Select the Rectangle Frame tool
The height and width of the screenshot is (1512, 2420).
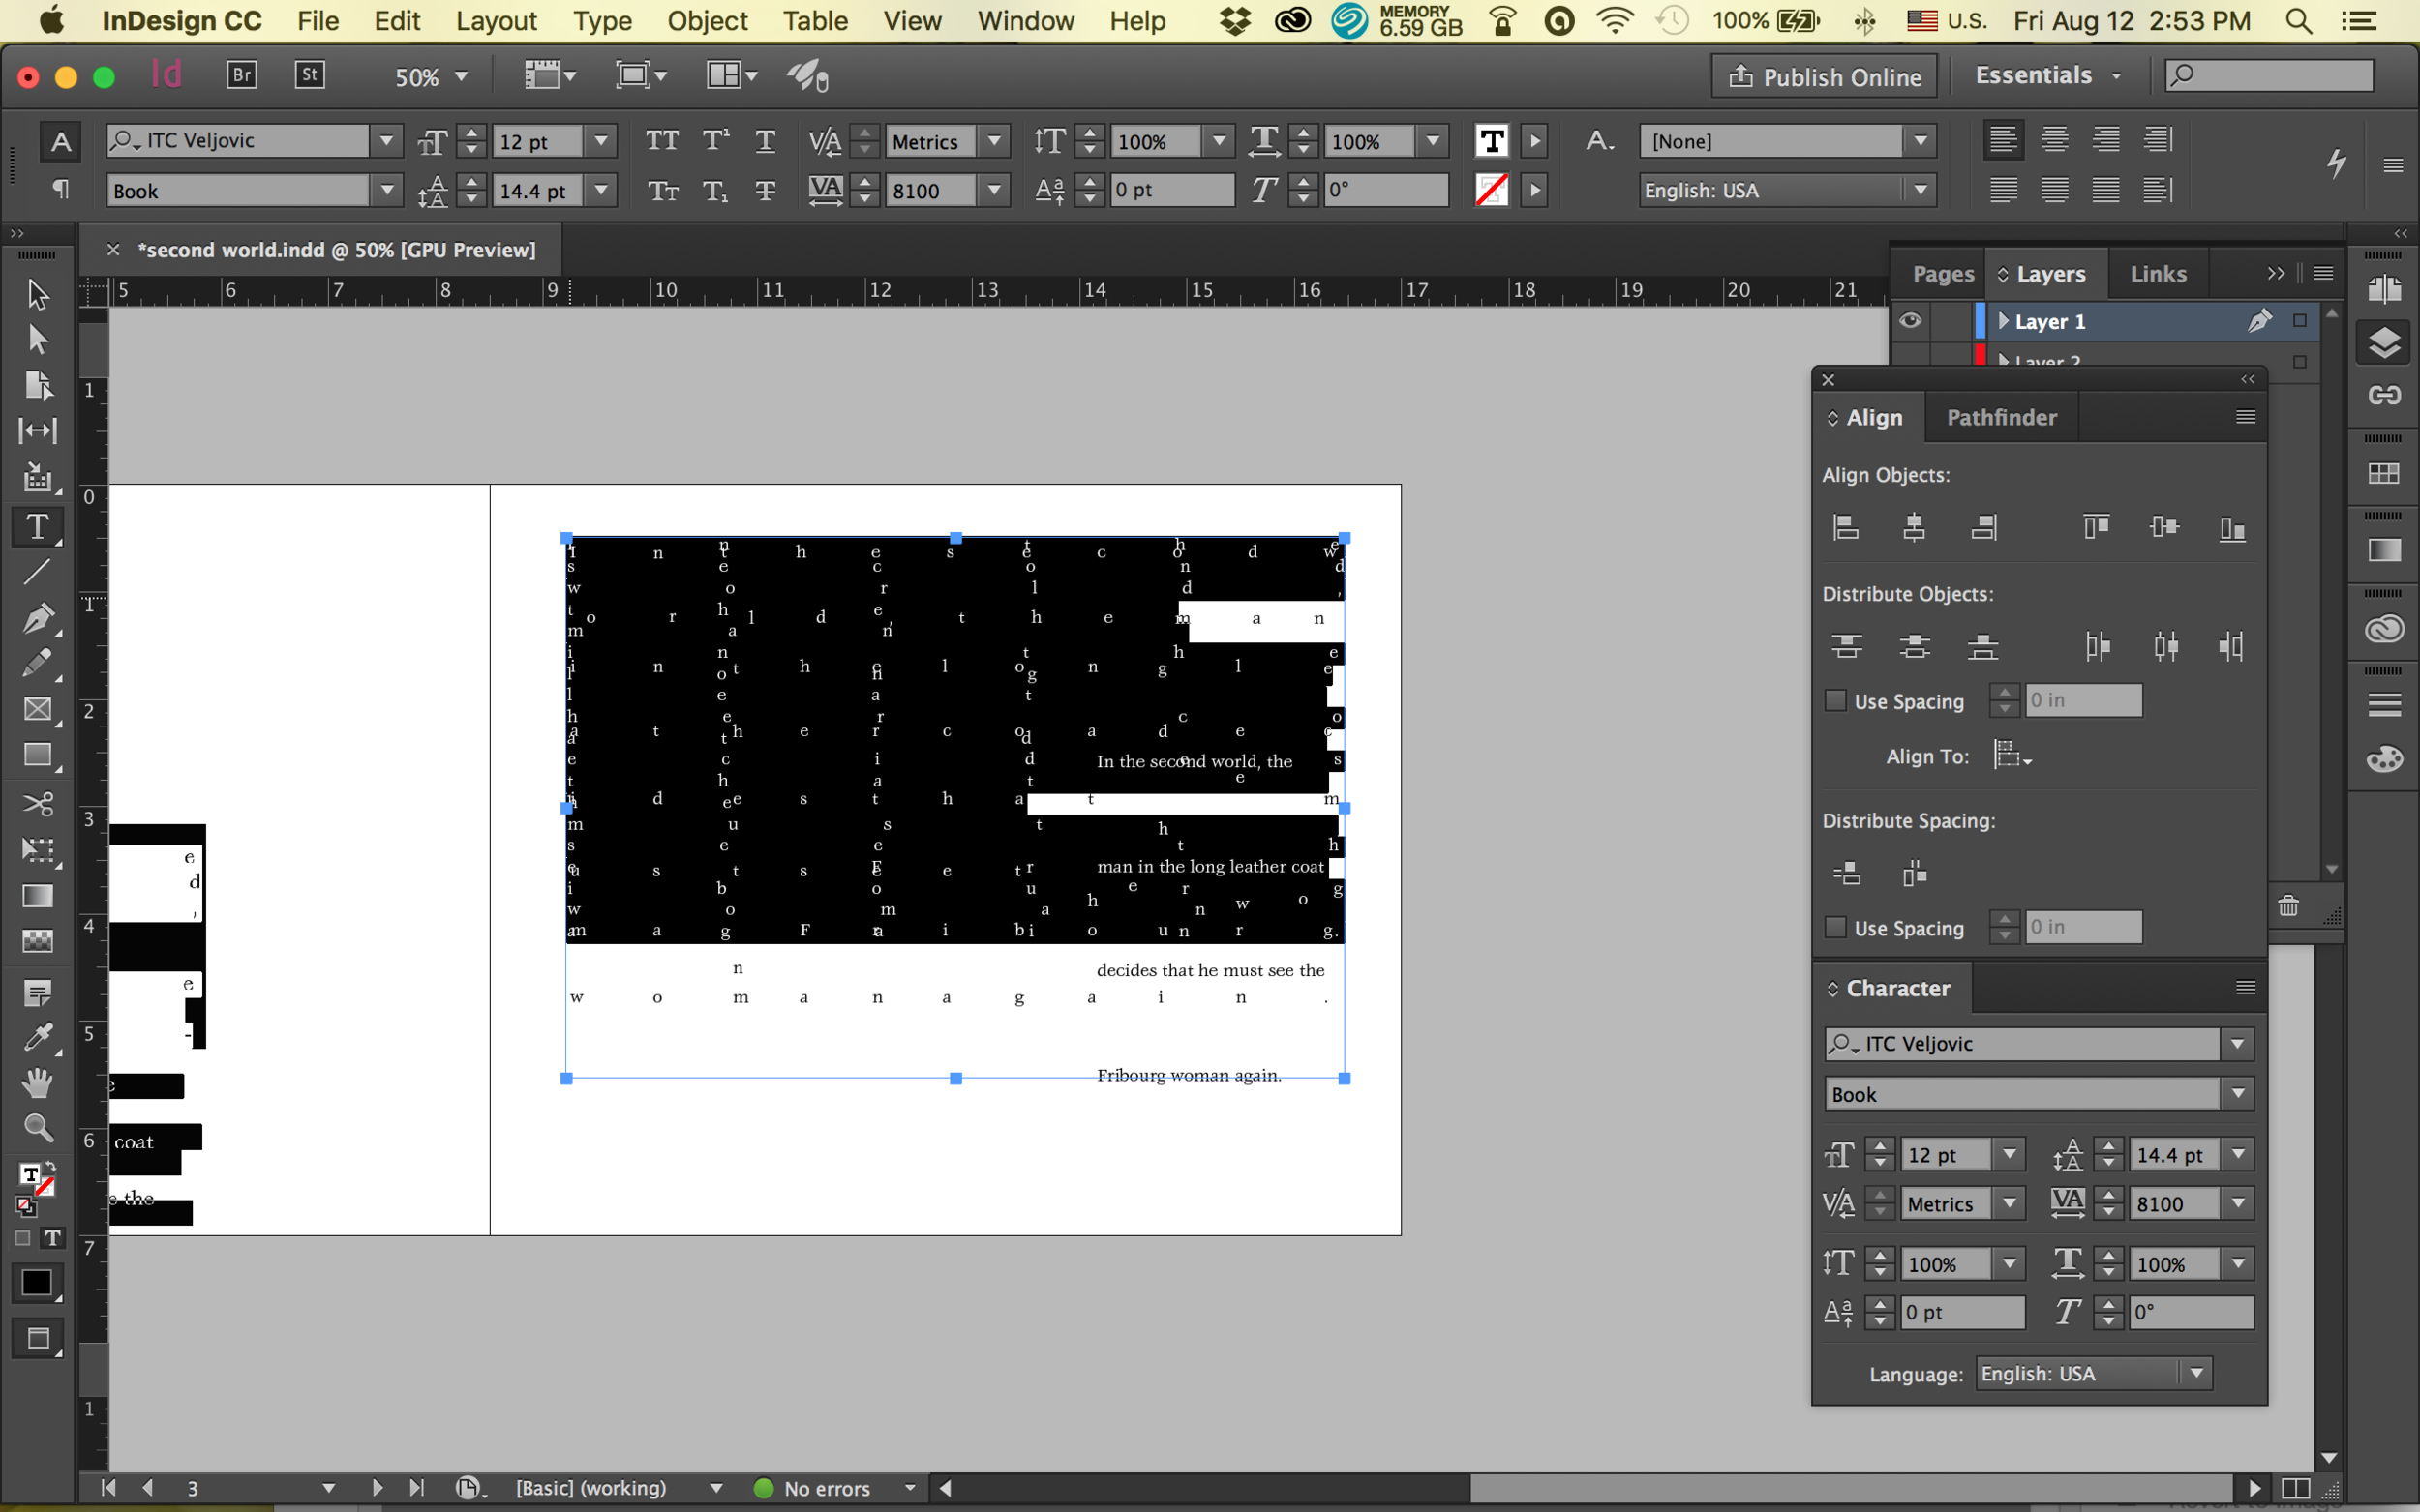coord(37,709)
